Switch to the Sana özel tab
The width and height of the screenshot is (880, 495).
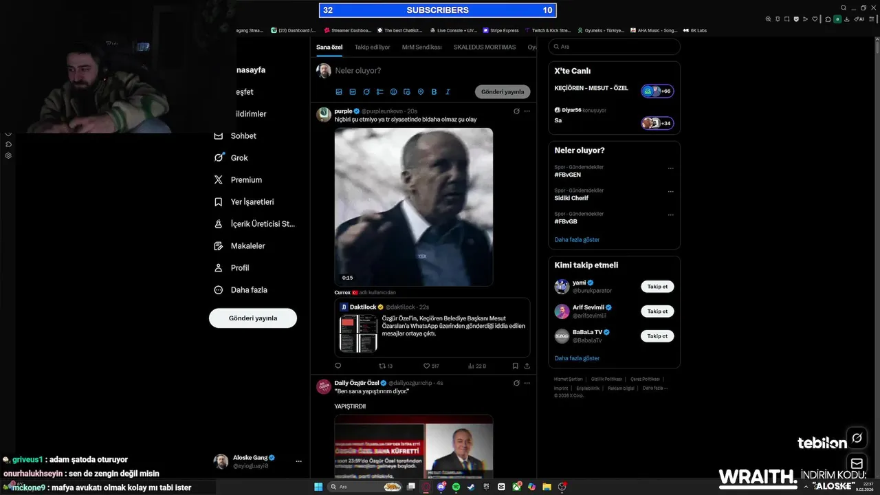(x=329, y=47)
